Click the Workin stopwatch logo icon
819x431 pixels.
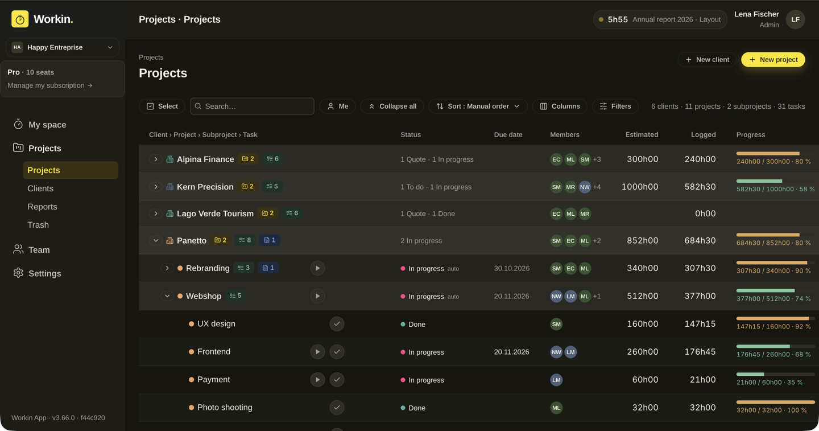click(20, 19)
